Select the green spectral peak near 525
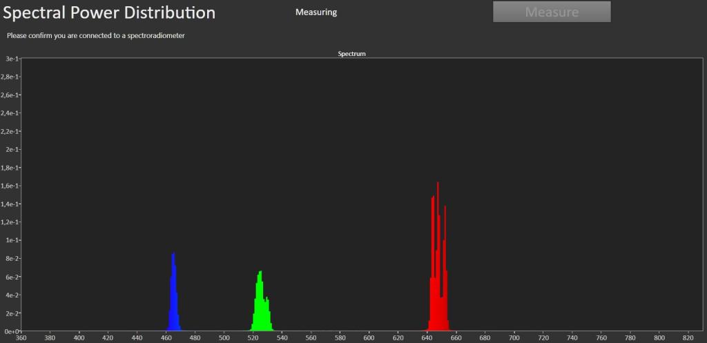The width and height of the screenshot is (707, 343). click(261, 301)
